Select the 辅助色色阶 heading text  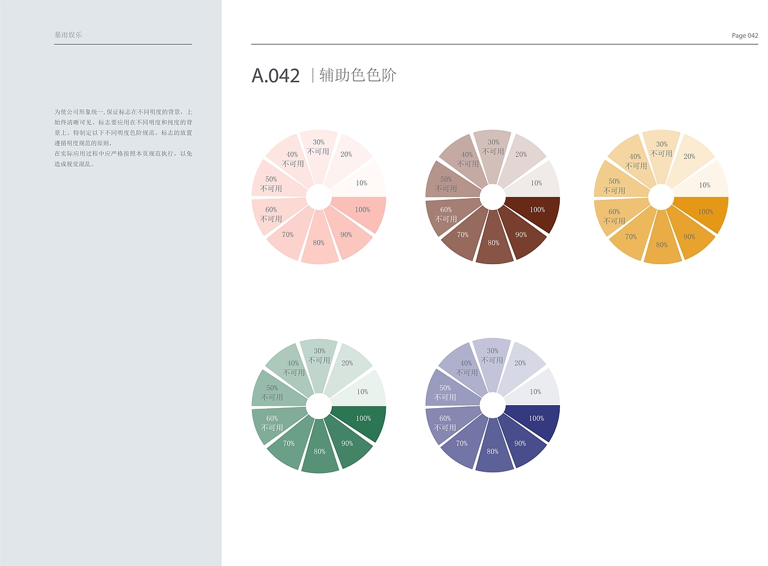pos(358,76)
